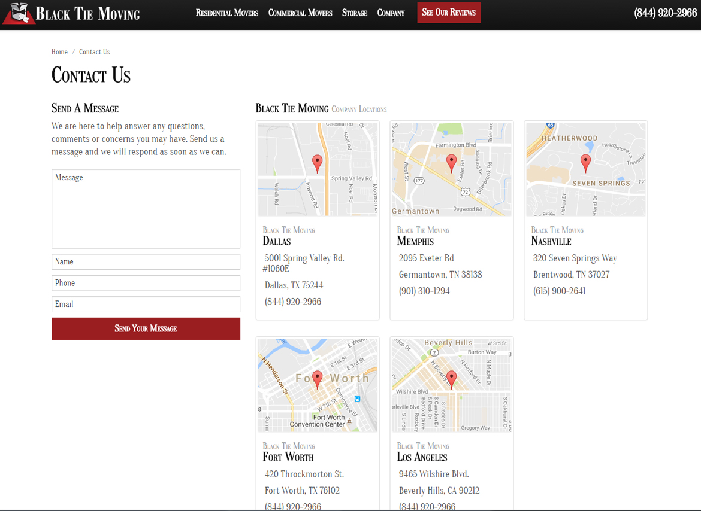The image size is (701, 511).
Task: Click the Black Tie Moving logo icon
Action: (19, 13)
